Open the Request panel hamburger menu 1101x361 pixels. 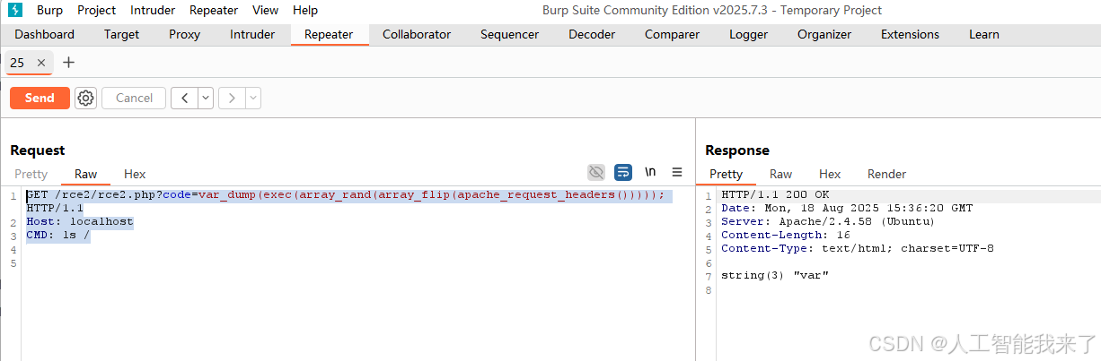pyautogui.click(x=677, y=172)
